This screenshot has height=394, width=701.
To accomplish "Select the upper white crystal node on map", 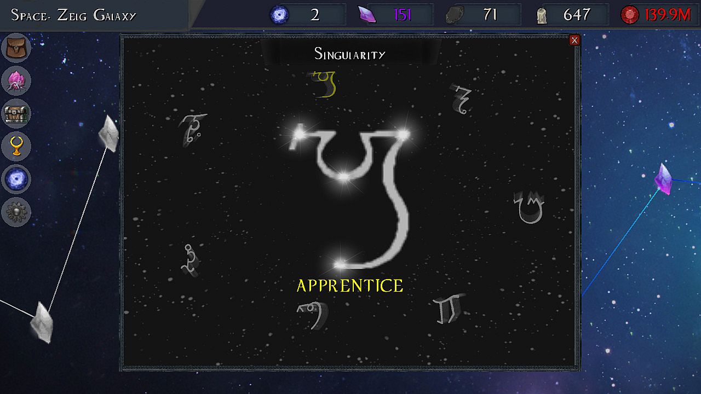I will click(x=108, y=134).
